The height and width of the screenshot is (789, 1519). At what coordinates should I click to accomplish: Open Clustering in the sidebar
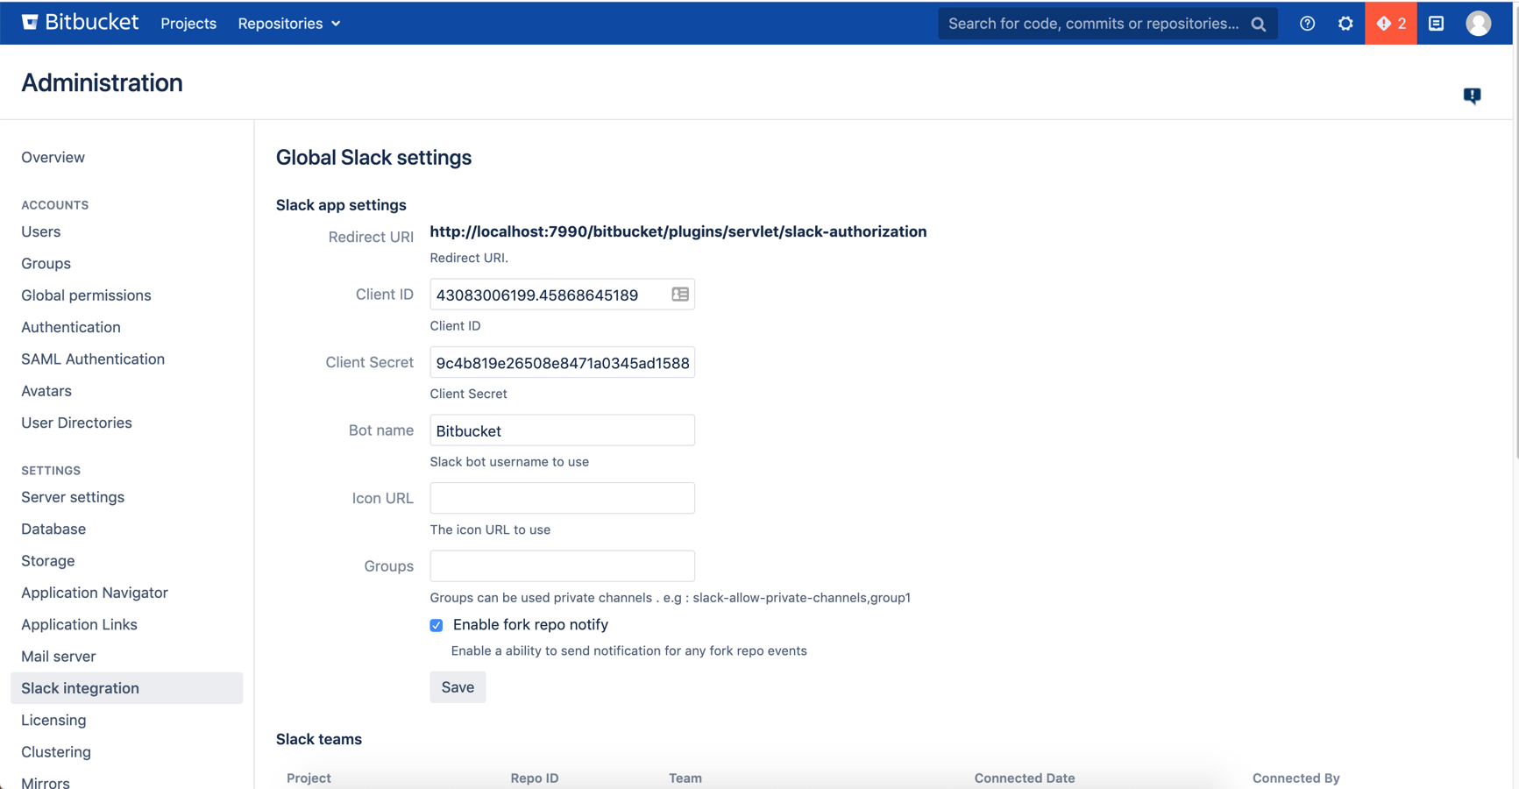coord(56,752)
